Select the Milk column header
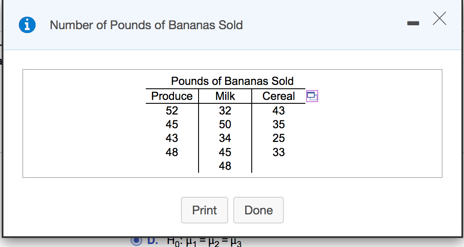Image resolution: width=464 pixels, height=247 pixels. coord(225,96)
